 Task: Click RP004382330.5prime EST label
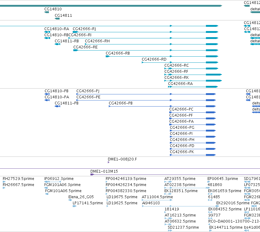point(126,191)
